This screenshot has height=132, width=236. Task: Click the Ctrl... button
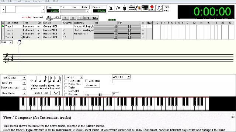click(x=95, y=18)
